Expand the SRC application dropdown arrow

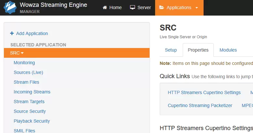[x=22, y=53]
